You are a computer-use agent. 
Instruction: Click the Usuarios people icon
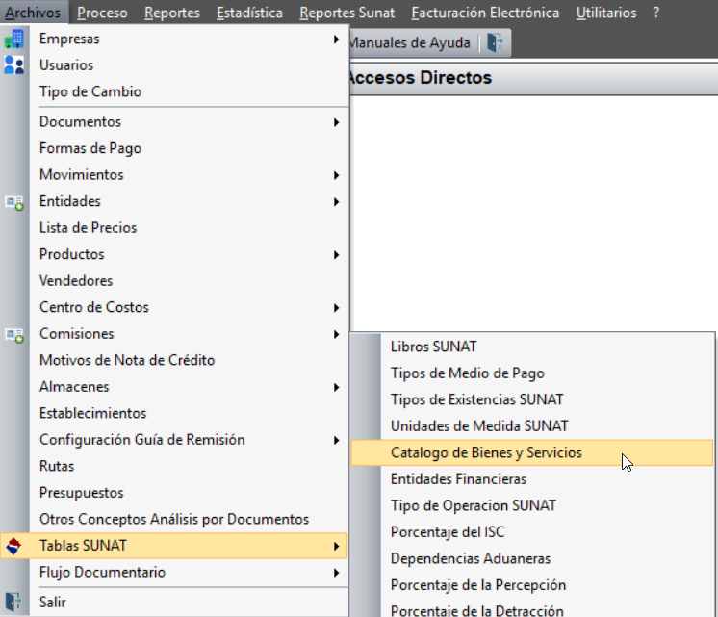[14, 65]
